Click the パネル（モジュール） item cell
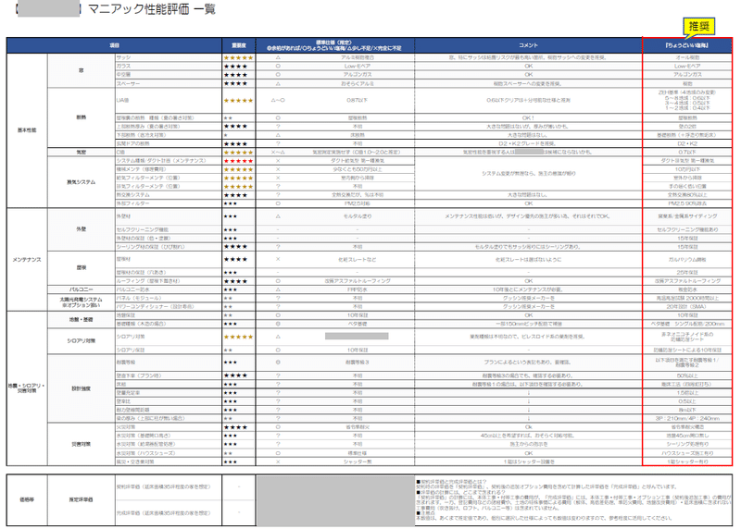The height and width of the screenshot is (529, 741). pyautogui.click(x=169, y=298)
